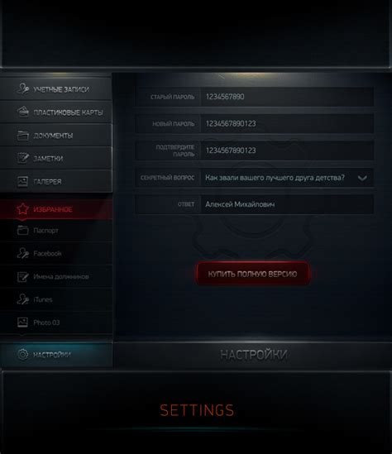Image resolution: width=392 pixels, height=454 pixels.
Task: Click the Пластиковые карты card icon
Action: click(x=22, y=112)
